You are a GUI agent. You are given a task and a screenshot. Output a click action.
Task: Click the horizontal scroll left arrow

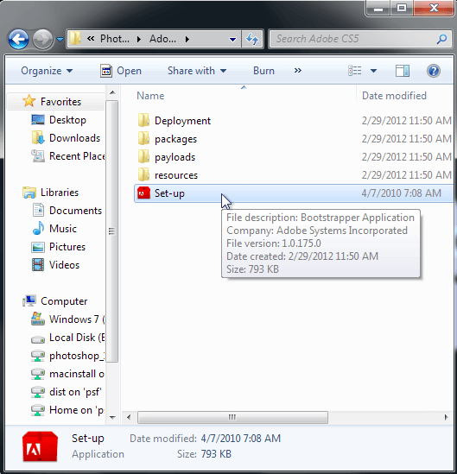pos(129,418)
